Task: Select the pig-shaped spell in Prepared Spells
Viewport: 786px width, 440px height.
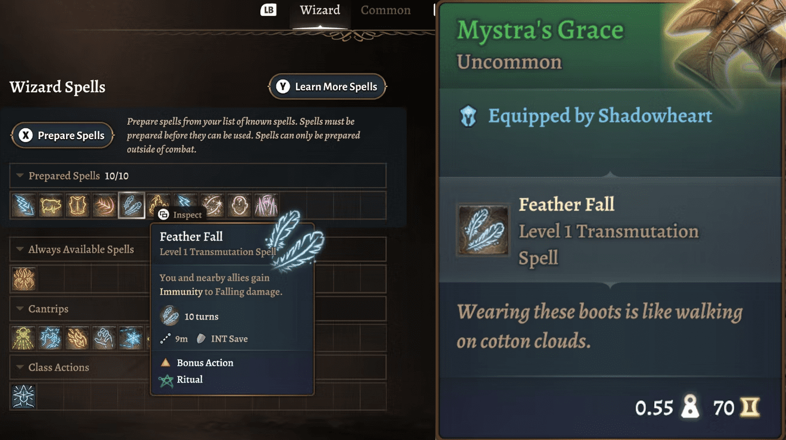Action: click(x=51, y=206)
